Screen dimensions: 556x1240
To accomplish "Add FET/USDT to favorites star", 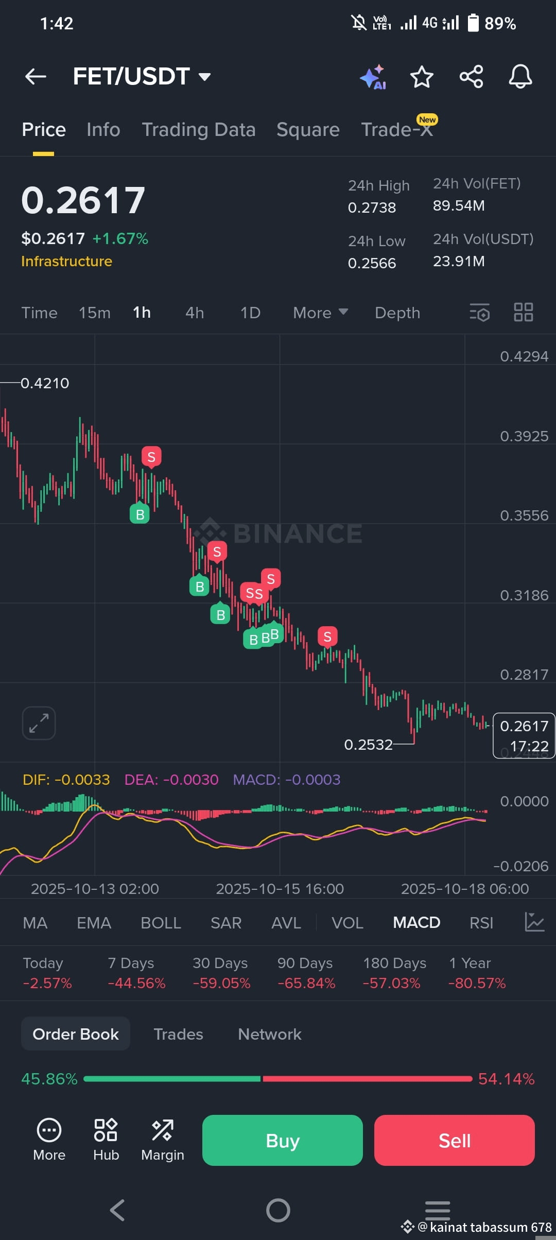I will point(422,77).
